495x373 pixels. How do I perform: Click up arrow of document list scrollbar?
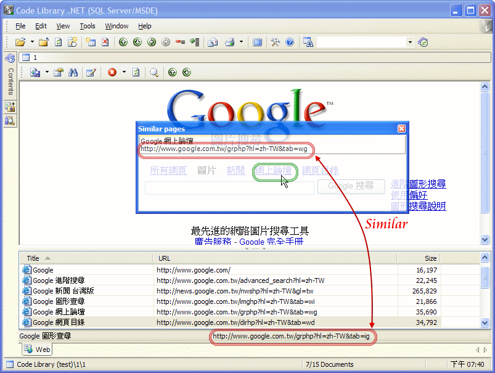485,258
